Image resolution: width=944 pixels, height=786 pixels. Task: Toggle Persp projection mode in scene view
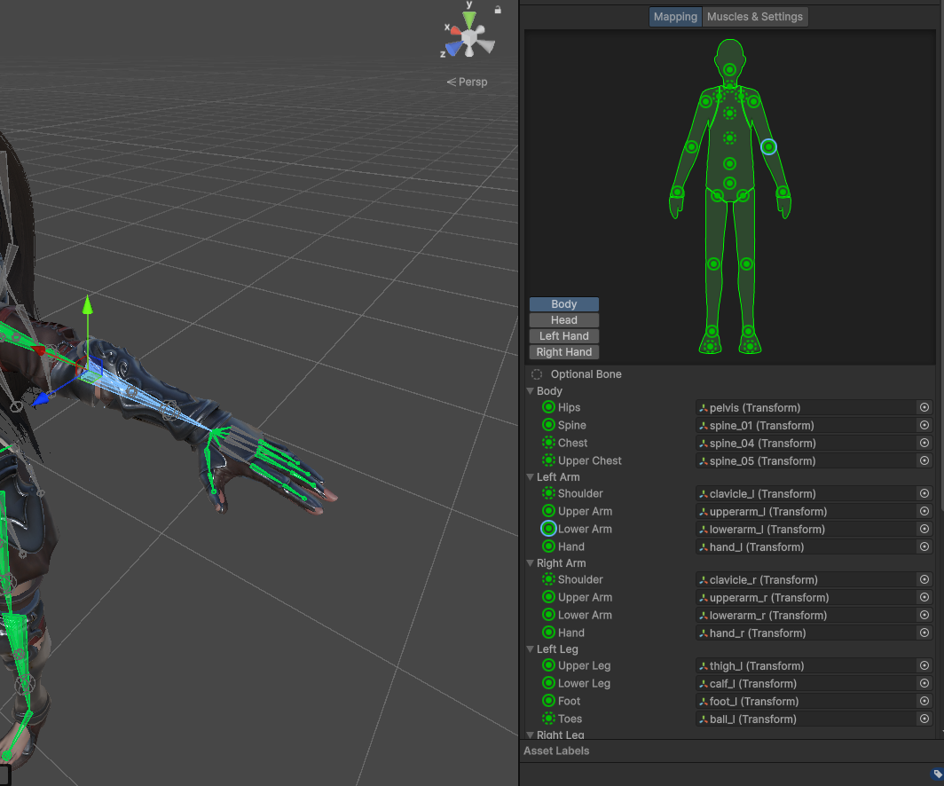[x=468, y=83]
